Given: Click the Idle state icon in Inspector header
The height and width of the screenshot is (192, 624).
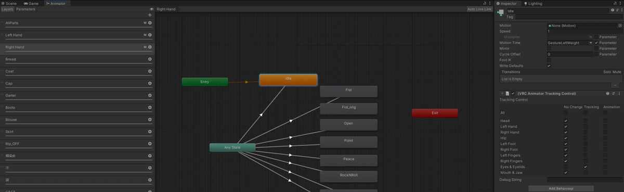Looking at the screenshot, I should 500,13.
